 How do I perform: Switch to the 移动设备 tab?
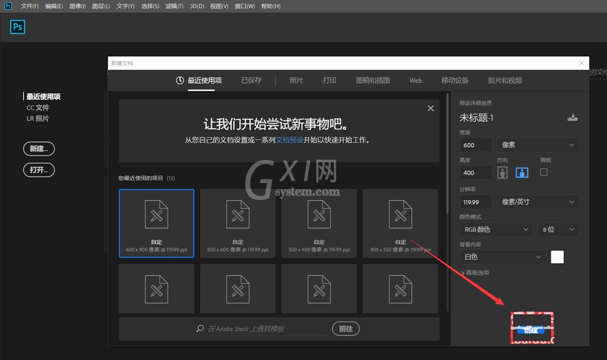pos(455,81)
